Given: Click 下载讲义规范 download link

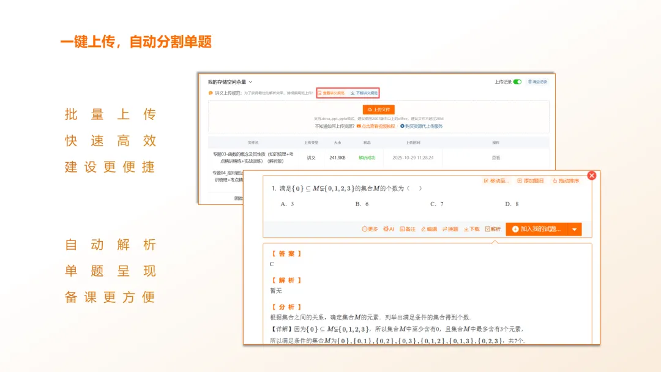Looking at the screenshot, I should (x=364, y=93).
